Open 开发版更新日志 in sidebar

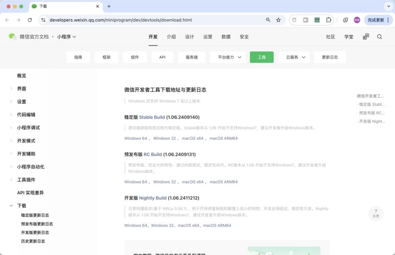tap(35, 232)
